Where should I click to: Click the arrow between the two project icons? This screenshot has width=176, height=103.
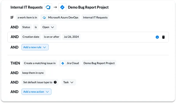click(x=55, y=7)
